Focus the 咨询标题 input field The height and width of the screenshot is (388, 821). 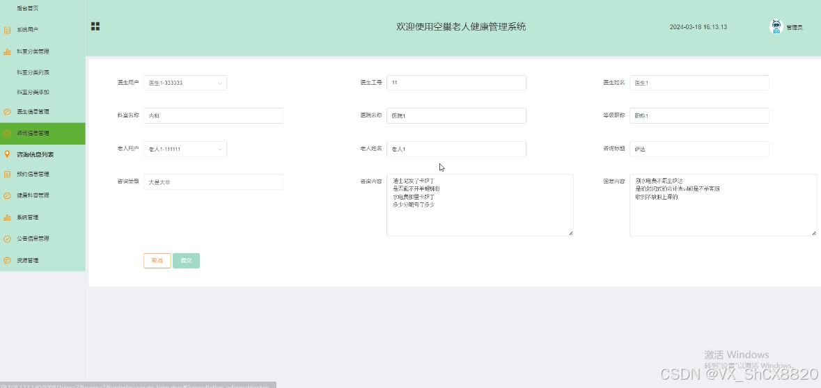[700, 149]
